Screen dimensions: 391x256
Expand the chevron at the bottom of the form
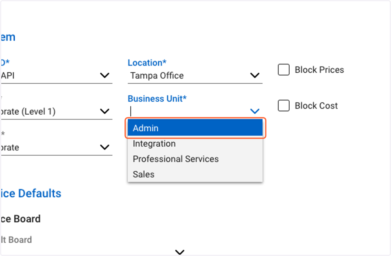click(x=180, y=252)
